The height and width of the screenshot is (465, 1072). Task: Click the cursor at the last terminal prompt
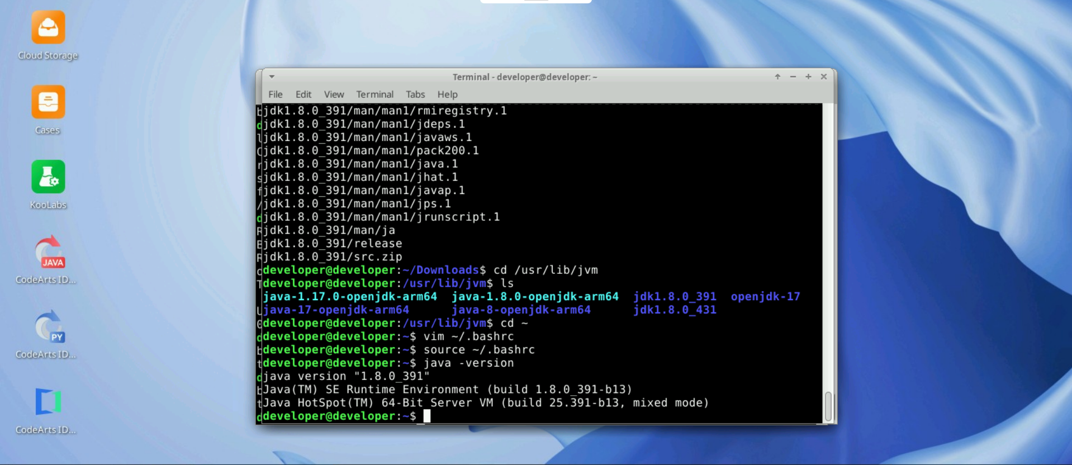point(427,416)
